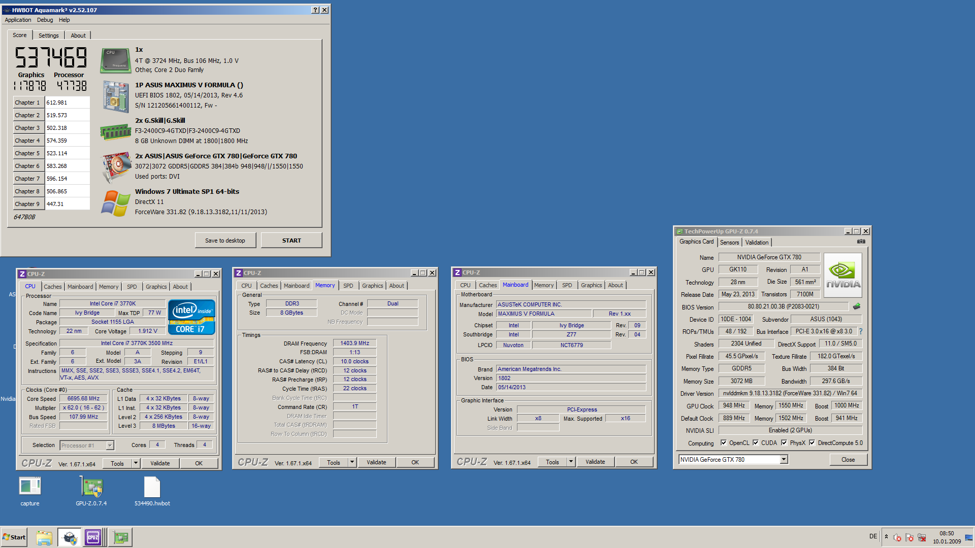Open the GPU-Z.0.7.4 desktop icon
The height and width of the screenshot is (548, 975).
tap(91, 491)
